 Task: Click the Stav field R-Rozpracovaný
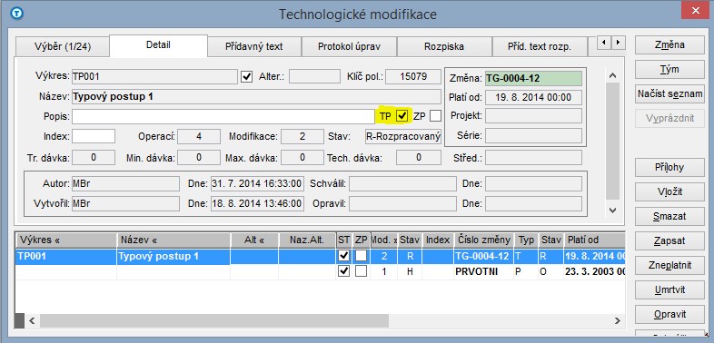pyautogui.click(x=403, y=136)
